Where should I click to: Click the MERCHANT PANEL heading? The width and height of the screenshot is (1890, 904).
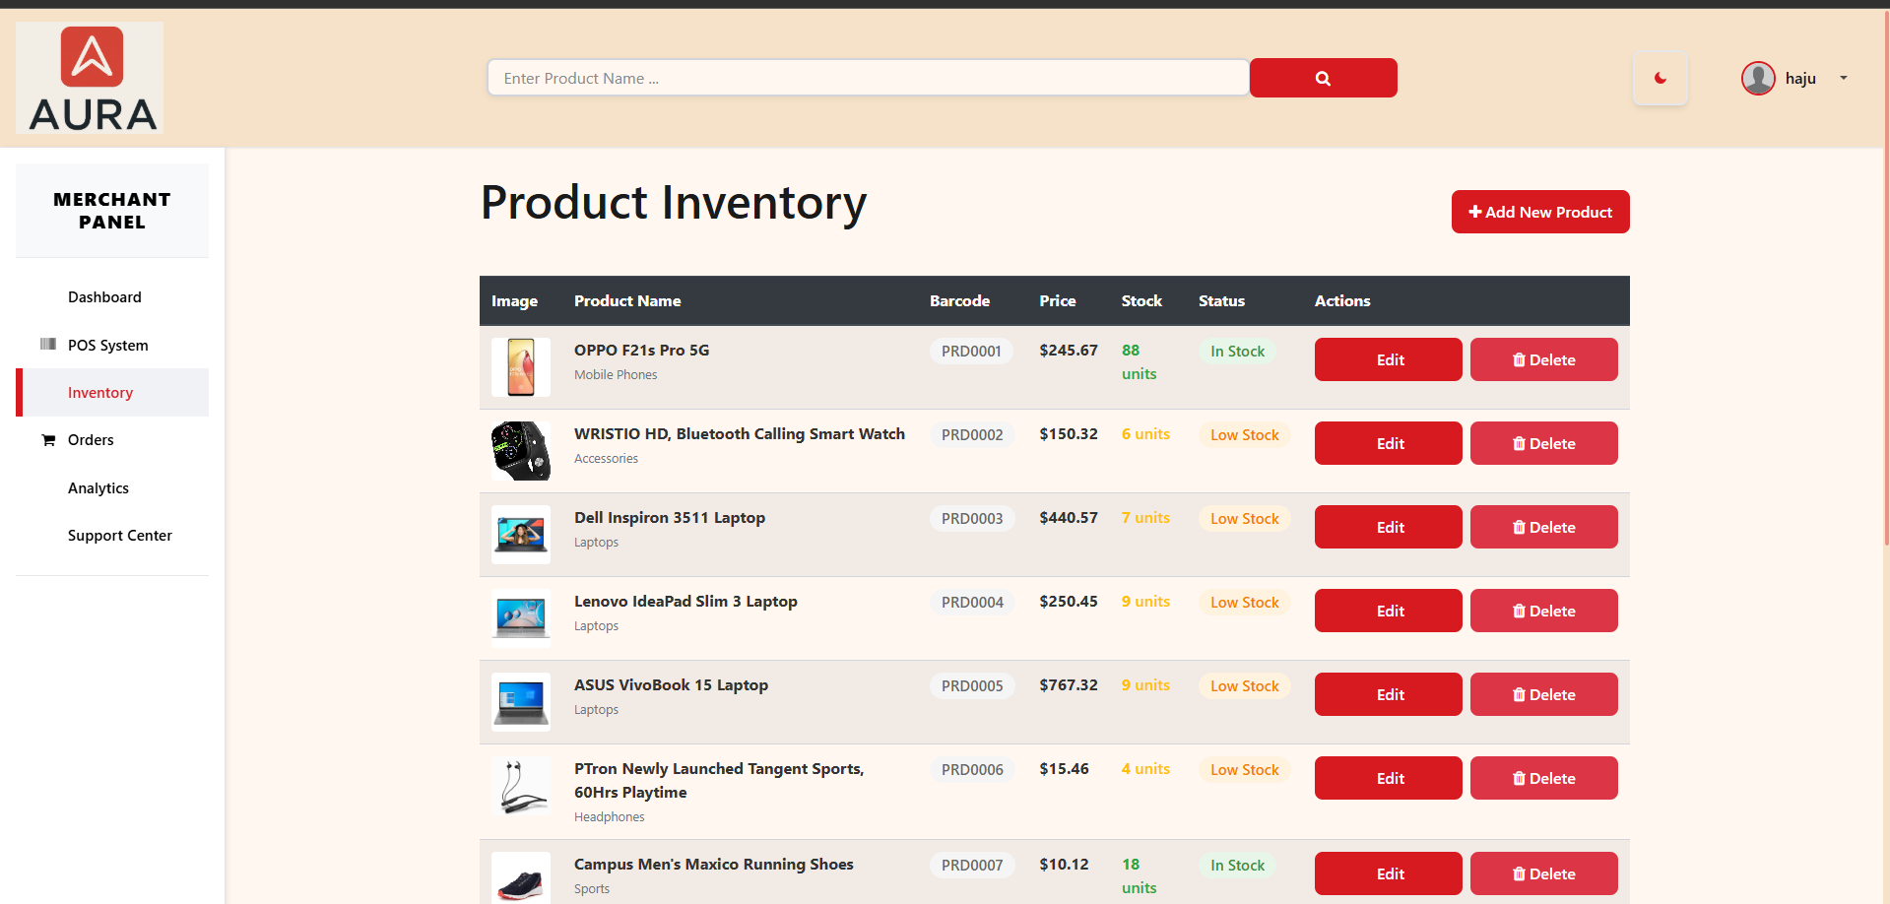[x=112, y=211]
